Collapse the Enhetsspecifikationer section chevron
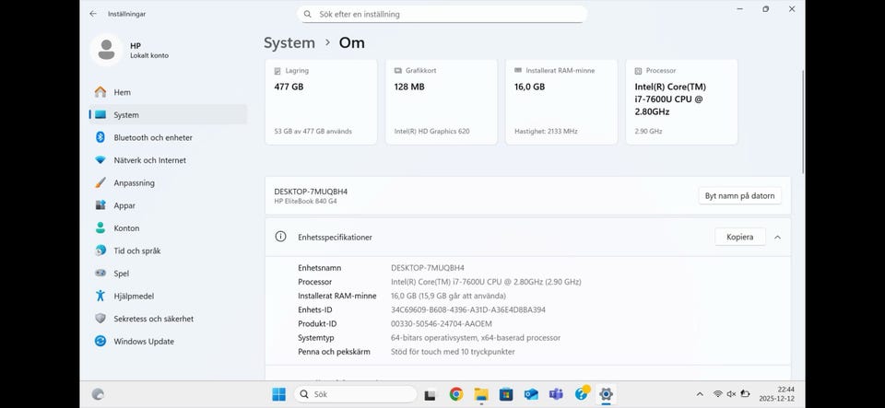The width and height of the screenshot is (885, 408). 777,238
